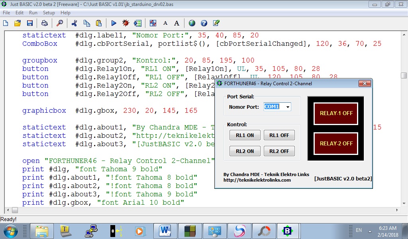
Task: Click the Copy toolbar icon
Action: click(86, 23)
